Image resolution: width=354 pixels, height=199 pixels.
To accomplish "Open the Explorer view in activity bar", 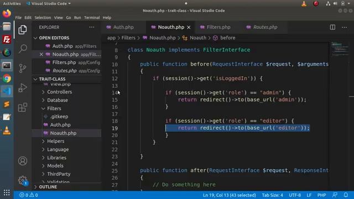I will click(23, 29).
